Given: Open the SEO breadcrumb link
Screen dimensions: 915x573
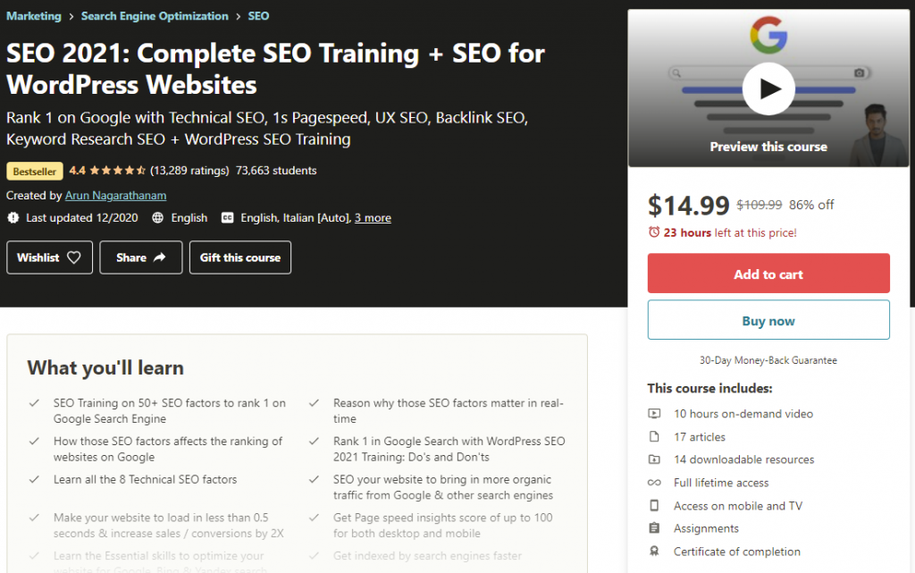Looking at the screenshot, I should coord(258,15).
